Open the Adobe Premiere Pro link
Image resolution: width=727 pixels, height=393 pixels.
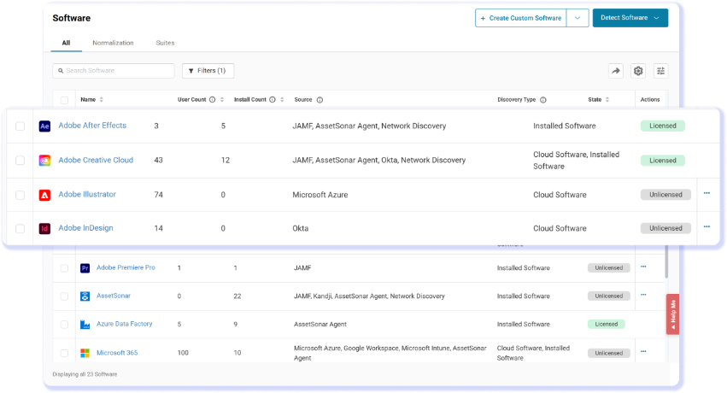tap(126, 267)
